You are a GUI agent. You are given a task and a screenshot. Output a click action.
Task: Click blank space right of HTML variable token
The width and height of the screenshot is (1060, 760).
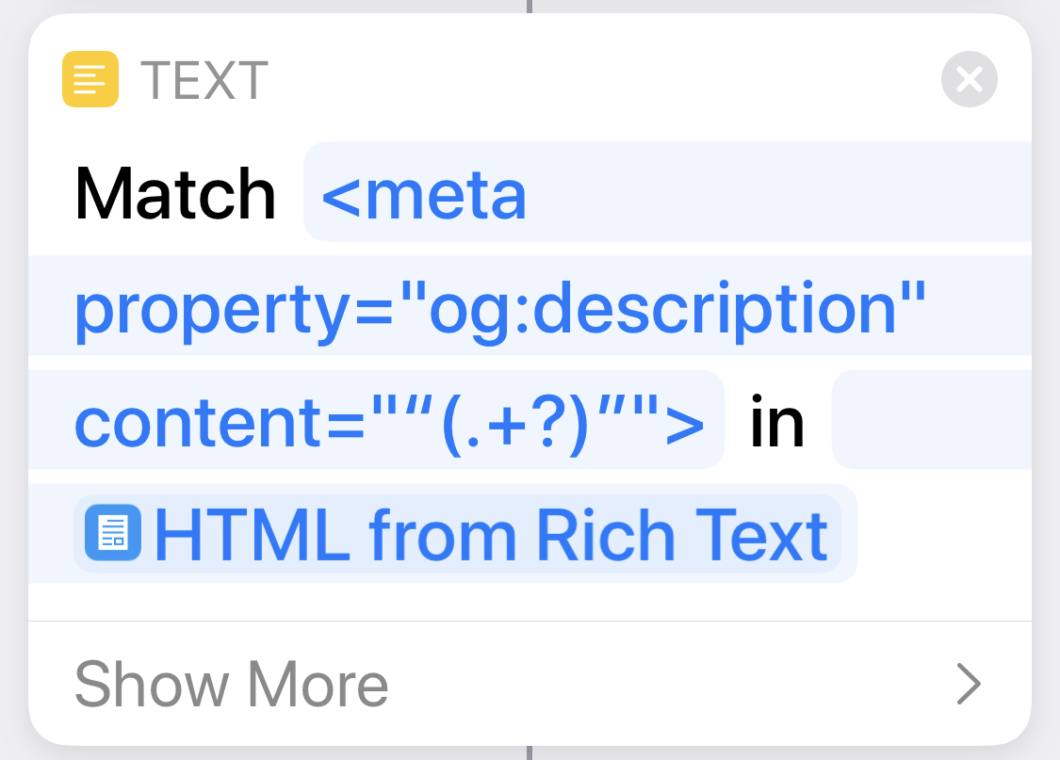(942, 534)
